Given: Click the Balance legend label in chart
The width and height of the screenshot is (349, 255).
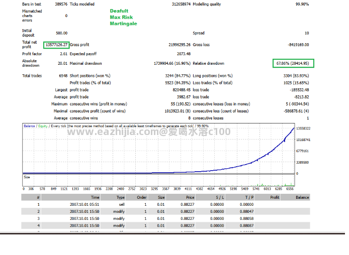Looking at the screenshot, I should [29, 126].
